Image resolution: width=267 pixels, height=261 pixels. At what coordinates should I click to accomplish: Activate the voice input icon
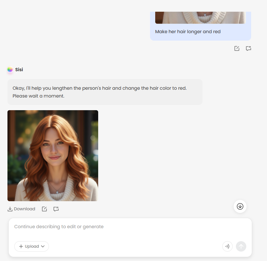227,246
